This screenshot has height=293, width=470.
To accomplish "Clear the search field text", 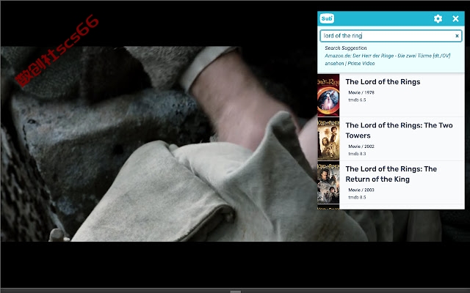I will point(457,36).
